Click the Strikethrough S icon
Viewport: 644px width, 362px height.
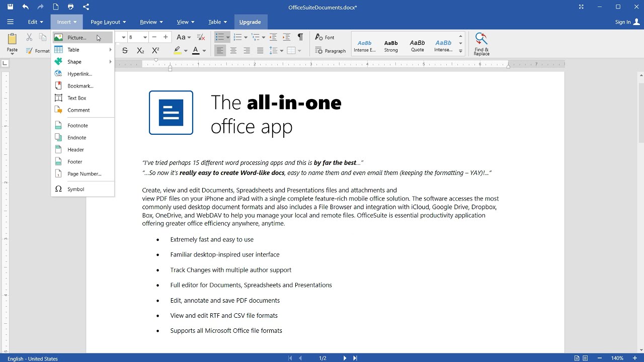[x=125, y=51]
